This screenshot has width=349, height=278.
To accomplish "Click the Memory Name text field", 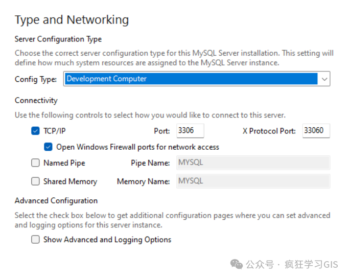I will point(253,181).
